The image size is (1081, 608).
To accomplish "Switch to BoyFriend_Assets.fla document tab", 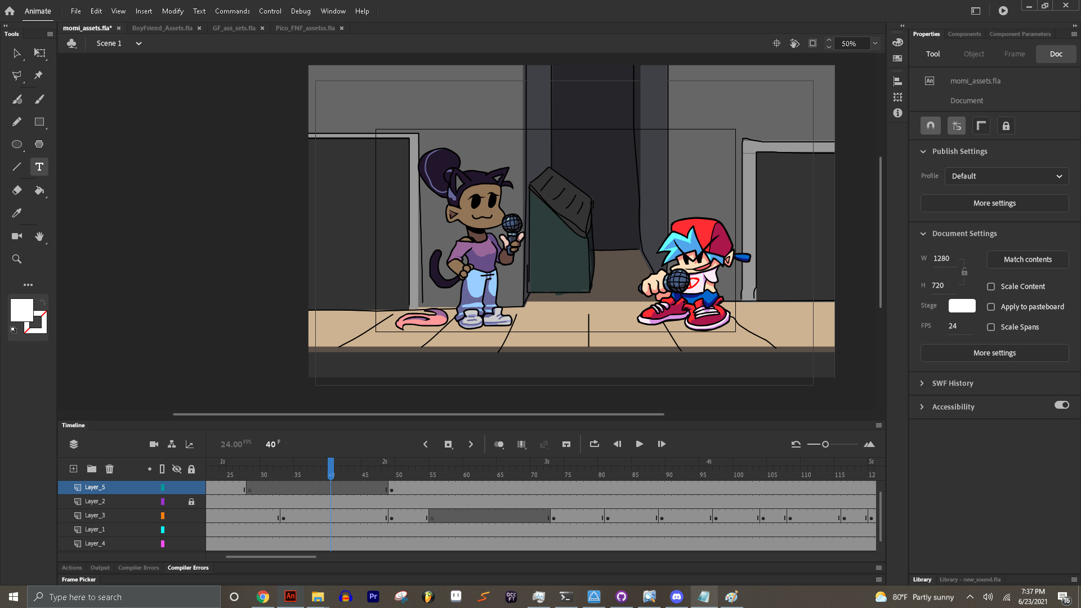I will (x=162, y=28).
